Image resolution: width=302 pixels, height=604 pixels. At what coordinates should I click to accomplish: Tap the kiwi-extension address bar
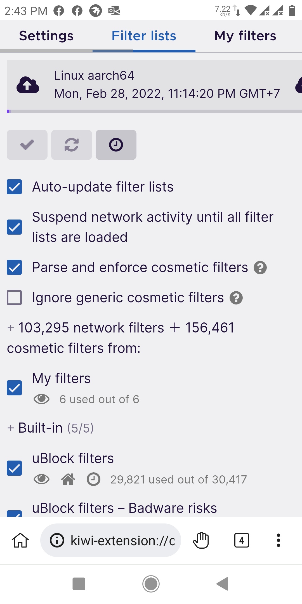click(x=112, y=540)
